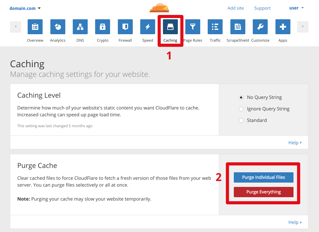
Task: Open the user account dropdown
Action: 296,8
